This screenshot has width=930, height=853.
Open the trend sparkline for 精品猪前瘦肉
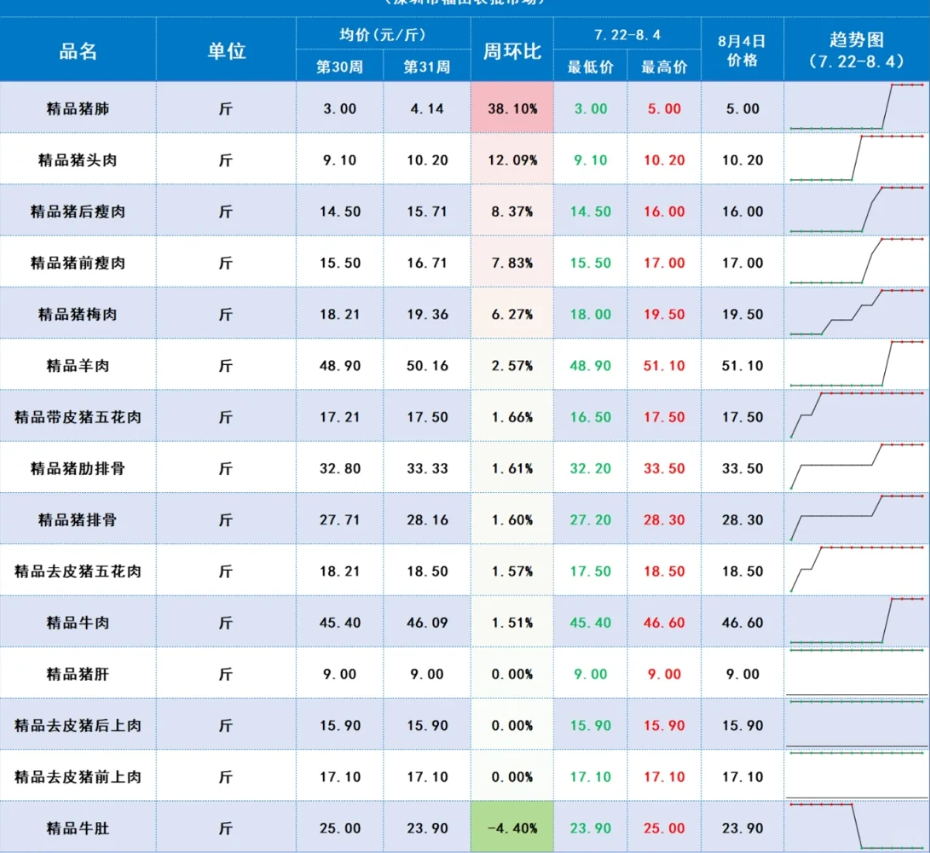coord(857,261)
